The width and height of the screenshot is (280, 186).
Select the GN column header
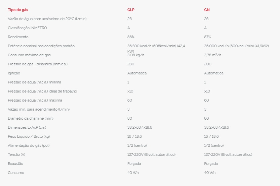click(x=207, y=10)
